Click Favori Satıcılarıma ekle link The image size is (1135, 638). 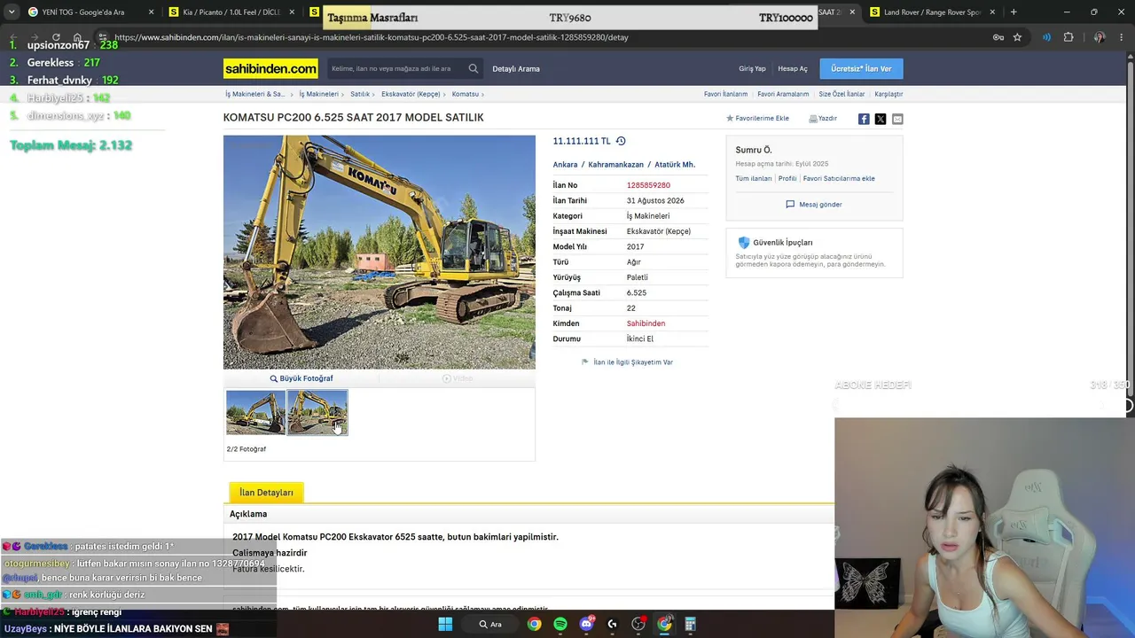click(839, 179)
